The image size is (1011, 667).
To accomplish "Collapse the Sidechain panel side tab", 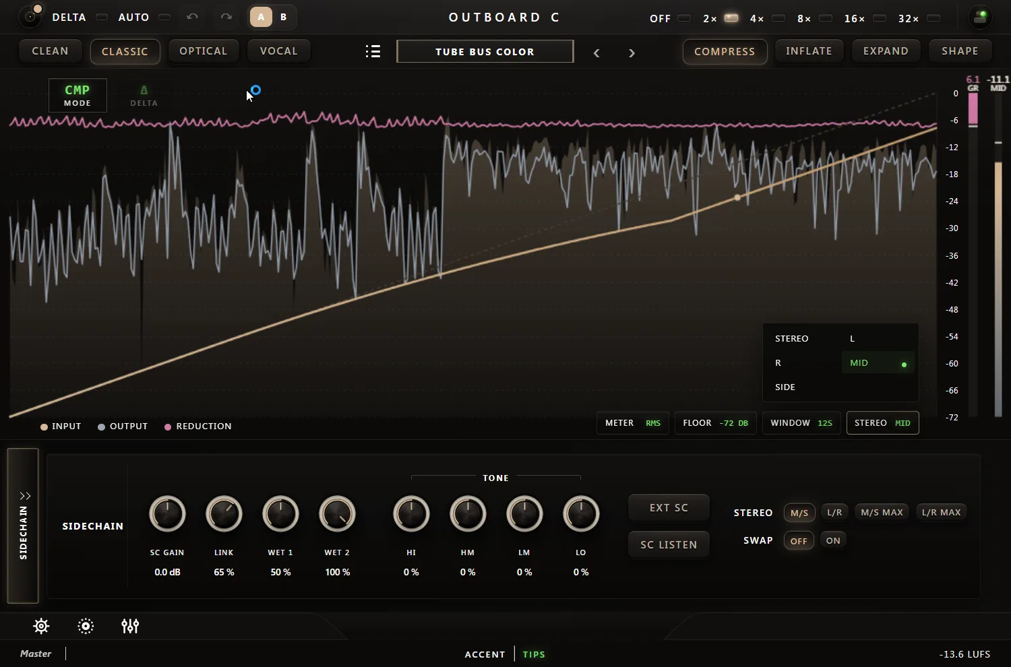I will pyautogui.click(x=23, y=526).
